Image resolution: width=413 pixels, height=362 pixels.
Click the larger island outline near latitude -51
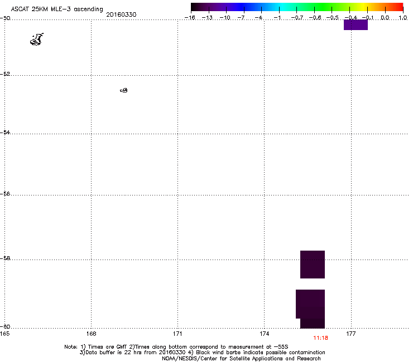pyautogui.click(x=37, y=40)
